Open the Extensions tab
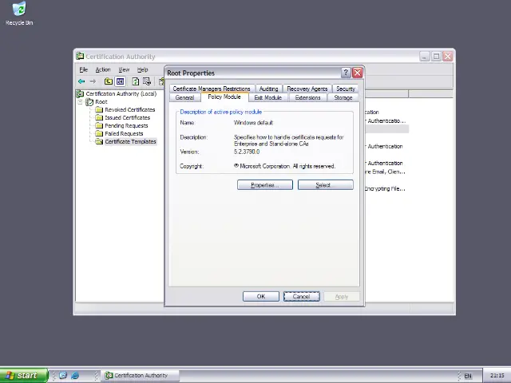Viewport: 511px width, 383px height. coord(307,97)
